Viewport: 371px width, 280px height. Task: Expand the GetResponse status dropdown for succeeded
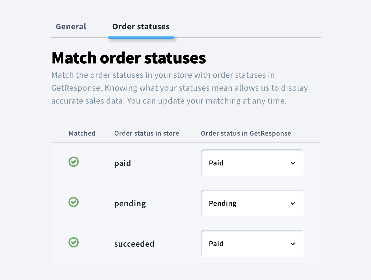coord(252,244)
